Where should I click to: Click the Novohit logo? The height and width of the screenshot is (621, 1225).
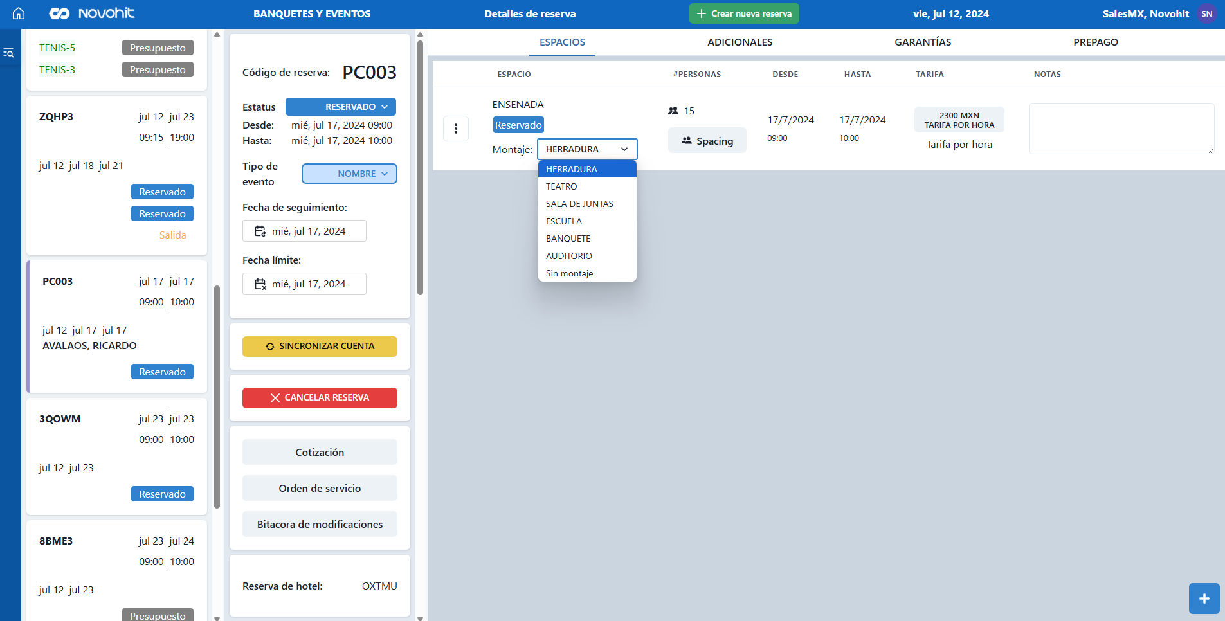click(x=92, y=14)
